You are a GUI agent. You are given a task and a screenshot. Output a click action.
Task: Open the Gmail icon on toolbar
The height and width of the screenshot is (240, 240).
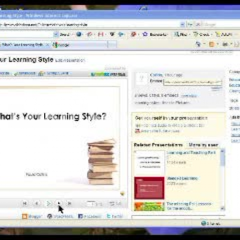pos(101,34)
